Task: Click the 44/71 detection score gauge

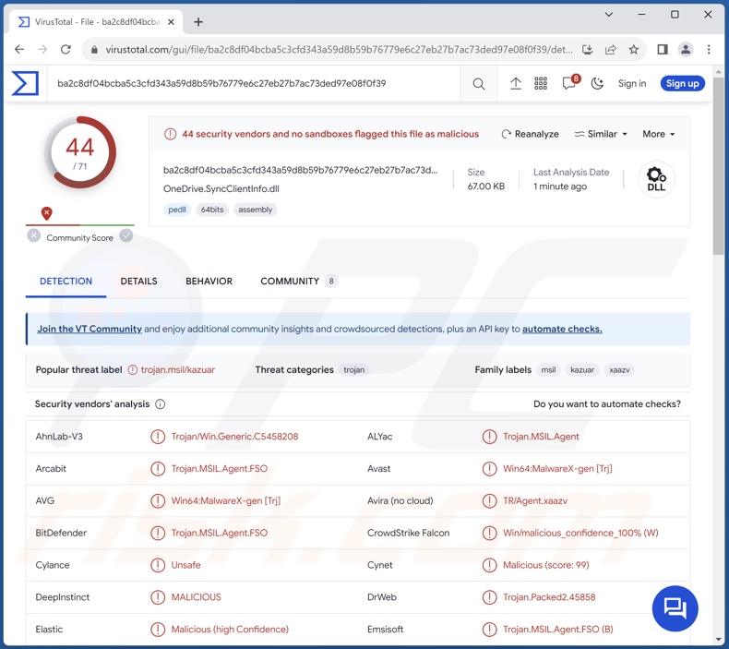Action: (80, 152)
